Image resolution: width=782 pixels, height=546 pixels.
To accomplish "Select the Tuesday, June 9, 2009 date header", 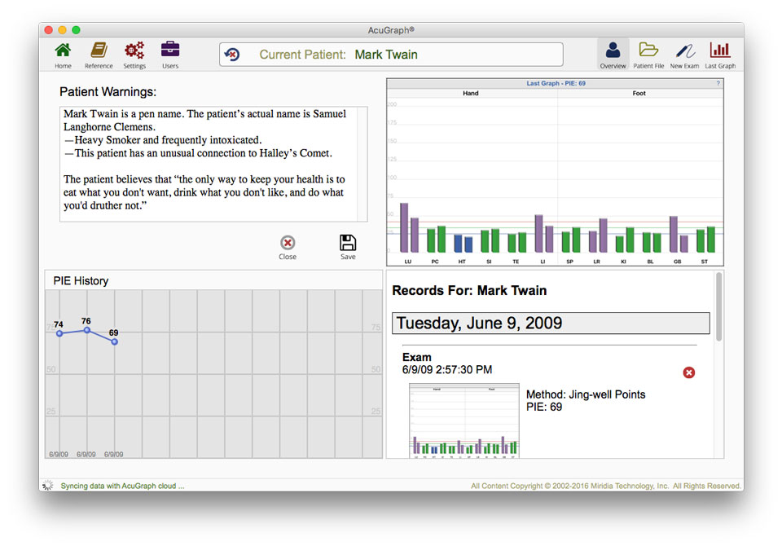I will pyautogui.click(x=551, y=324).
